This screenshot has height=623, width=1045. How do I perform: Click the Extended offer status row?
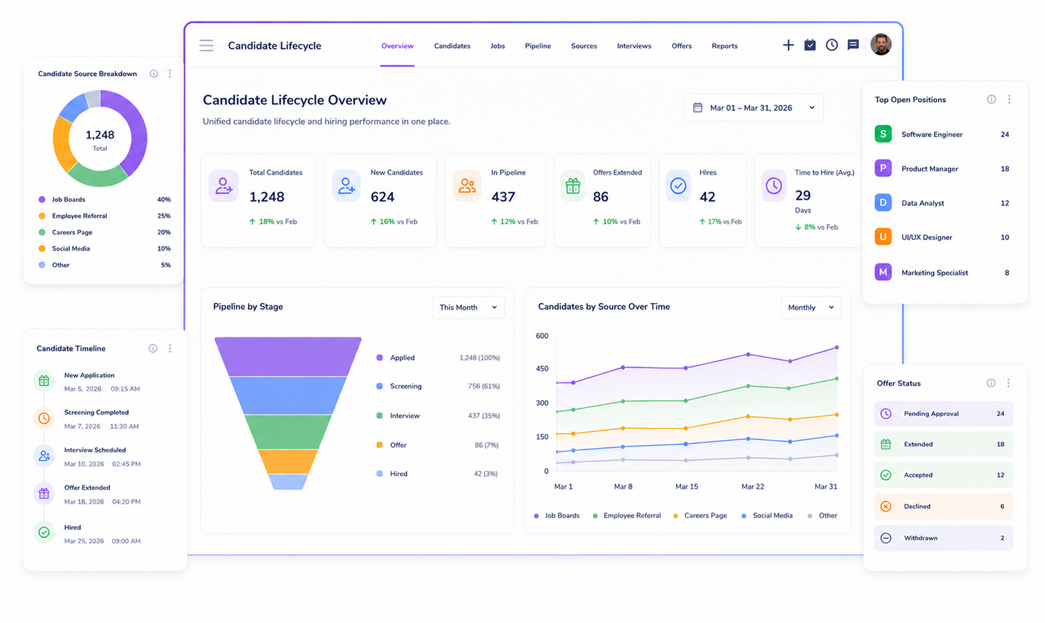(x=943, y=445)
